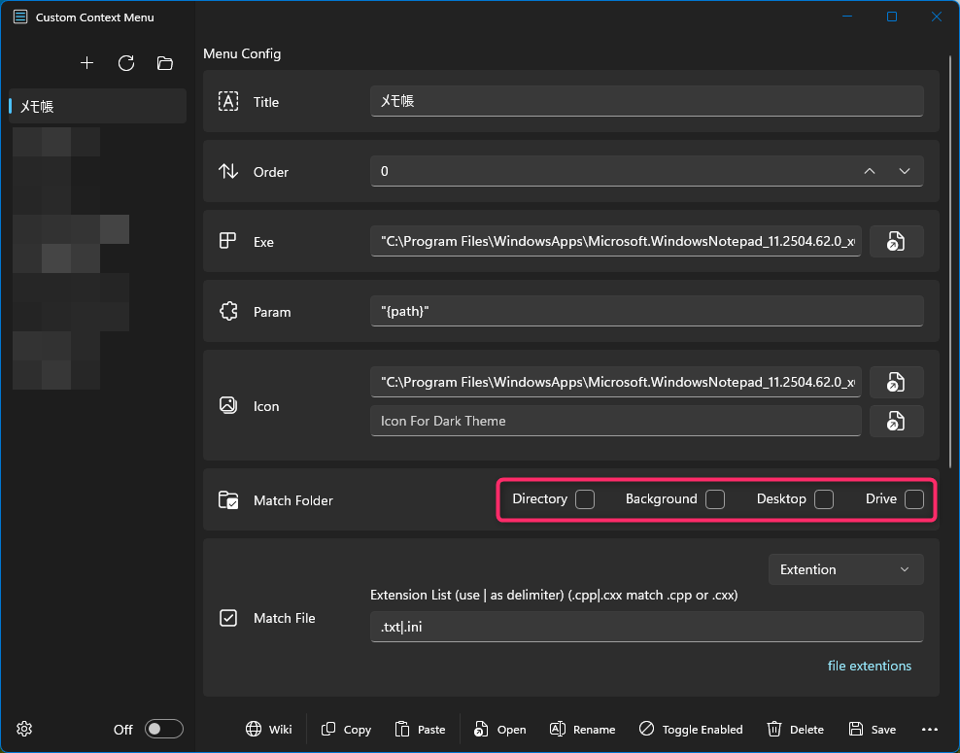
Task: Open settings gear in the sidebar
Action: 24,729
